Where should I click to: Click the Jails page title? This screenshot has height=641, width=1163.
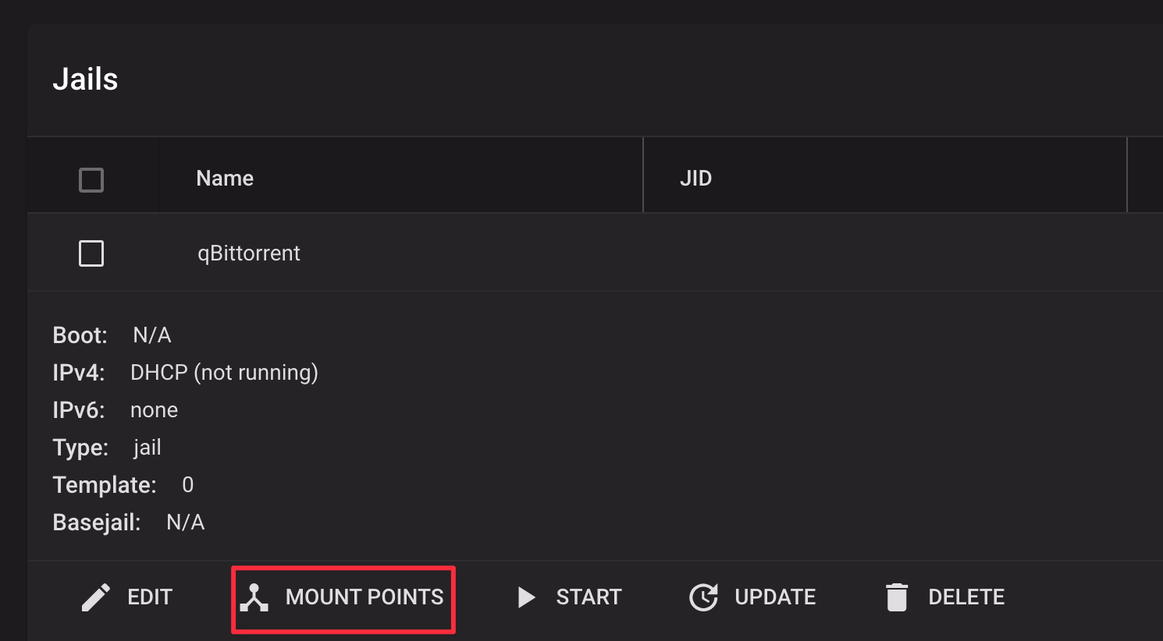point(85,80)
